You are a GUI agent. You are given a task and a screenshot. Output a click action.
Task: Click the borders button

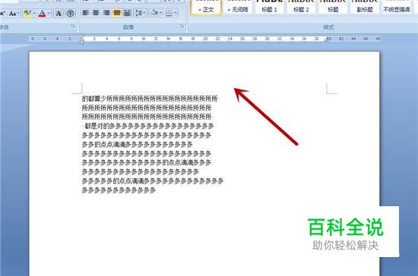tap(169, 12)
